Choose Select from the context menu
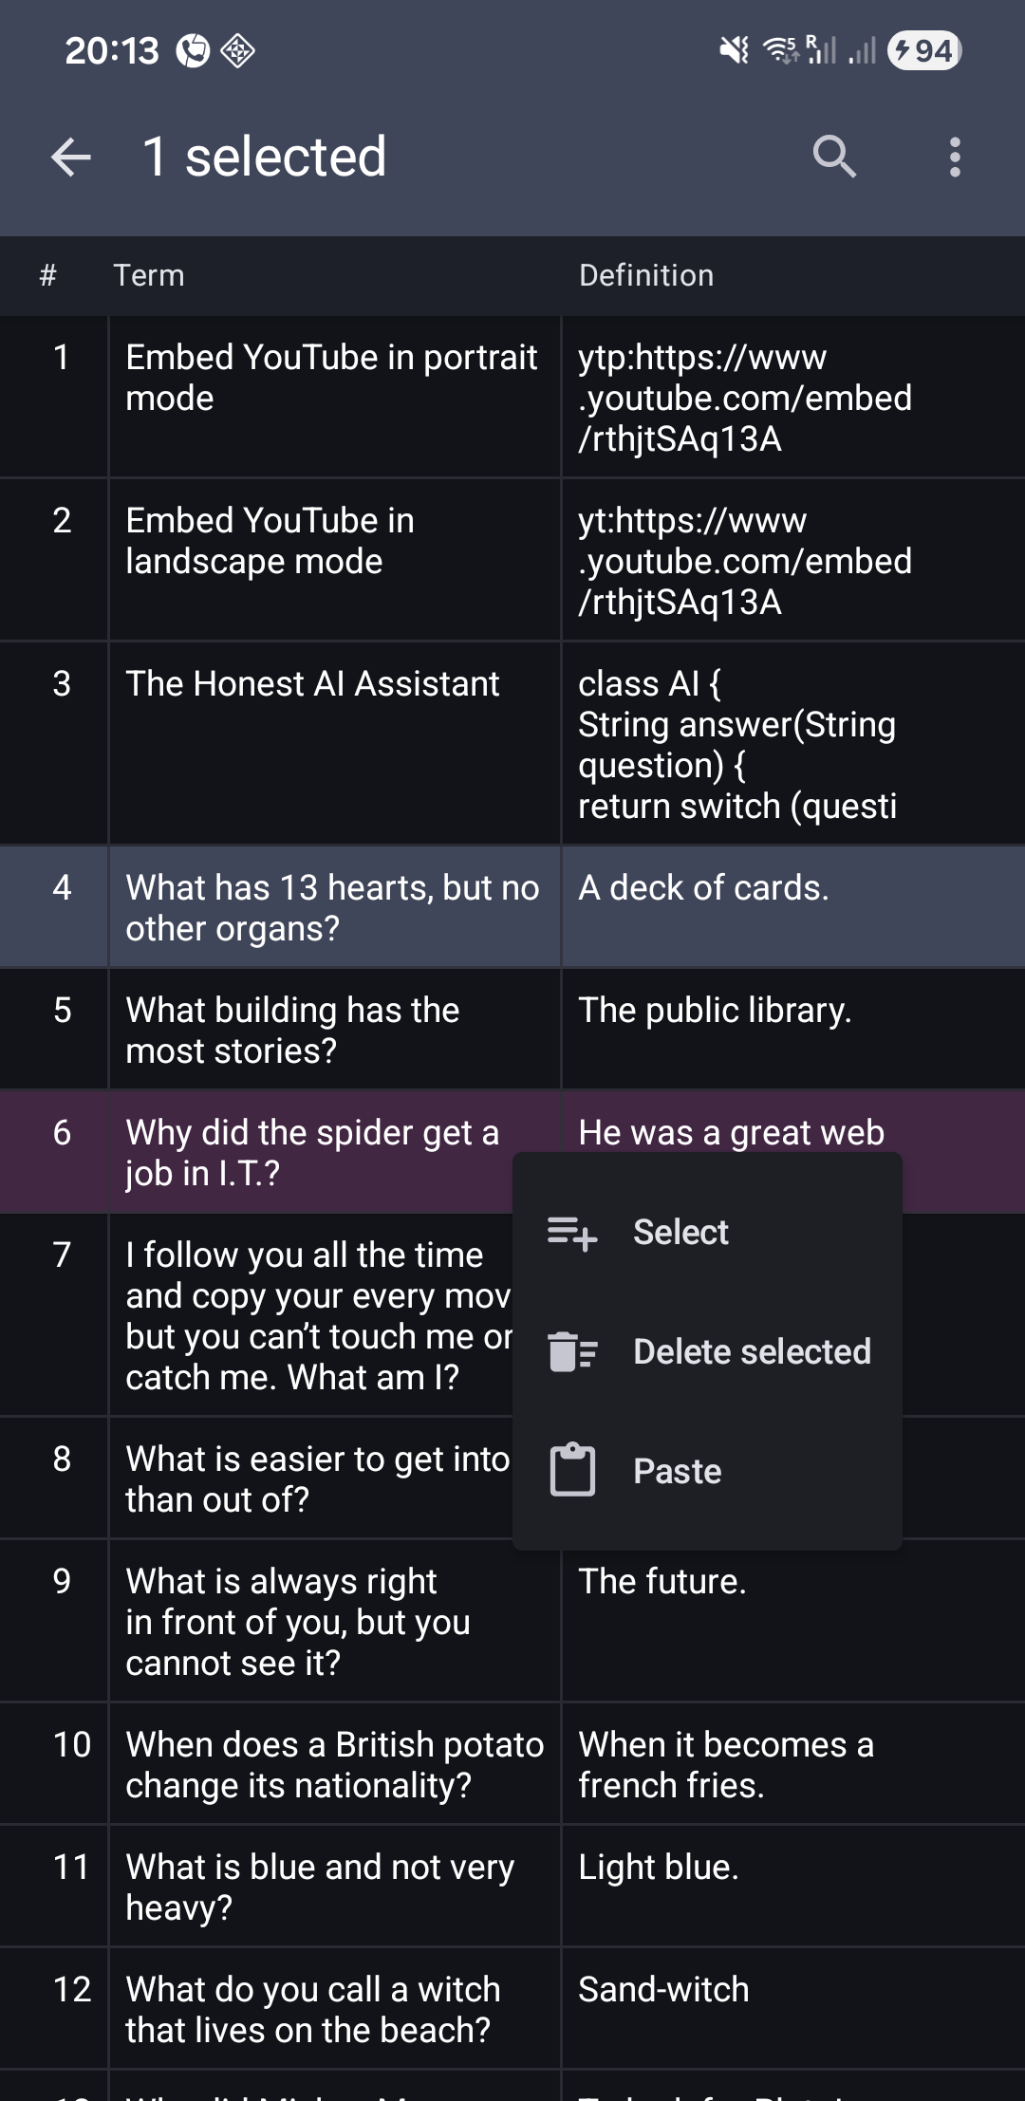1025x2101 pixels. (680, 1233)
